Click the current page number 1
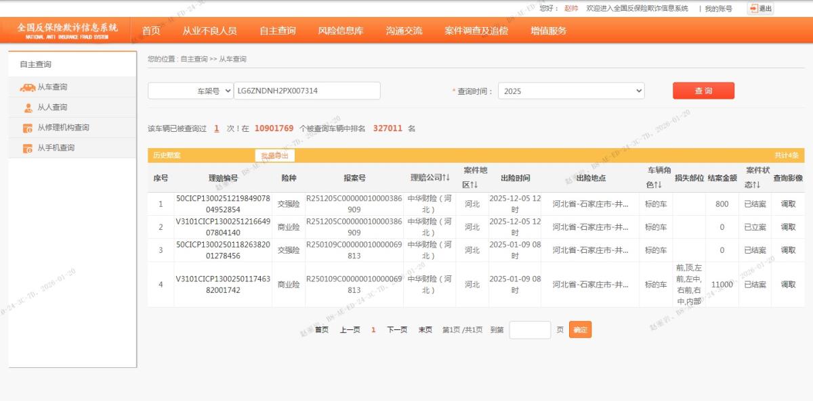 click(373, 330)
